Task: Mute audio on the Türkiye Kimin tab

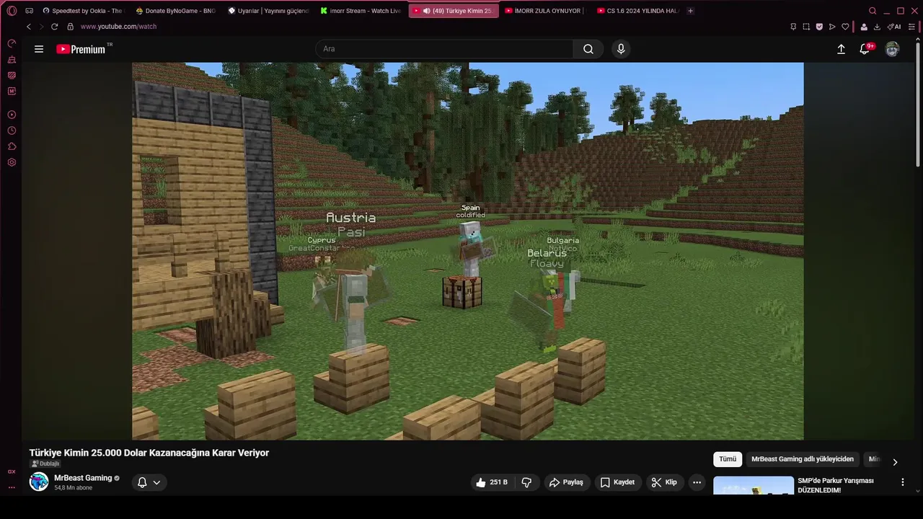Action: 426,11
